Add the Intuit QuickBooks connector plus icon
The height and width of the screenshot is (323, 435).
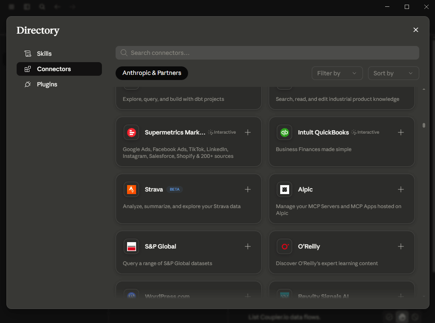pyautogui.click(x=400, y=132)
